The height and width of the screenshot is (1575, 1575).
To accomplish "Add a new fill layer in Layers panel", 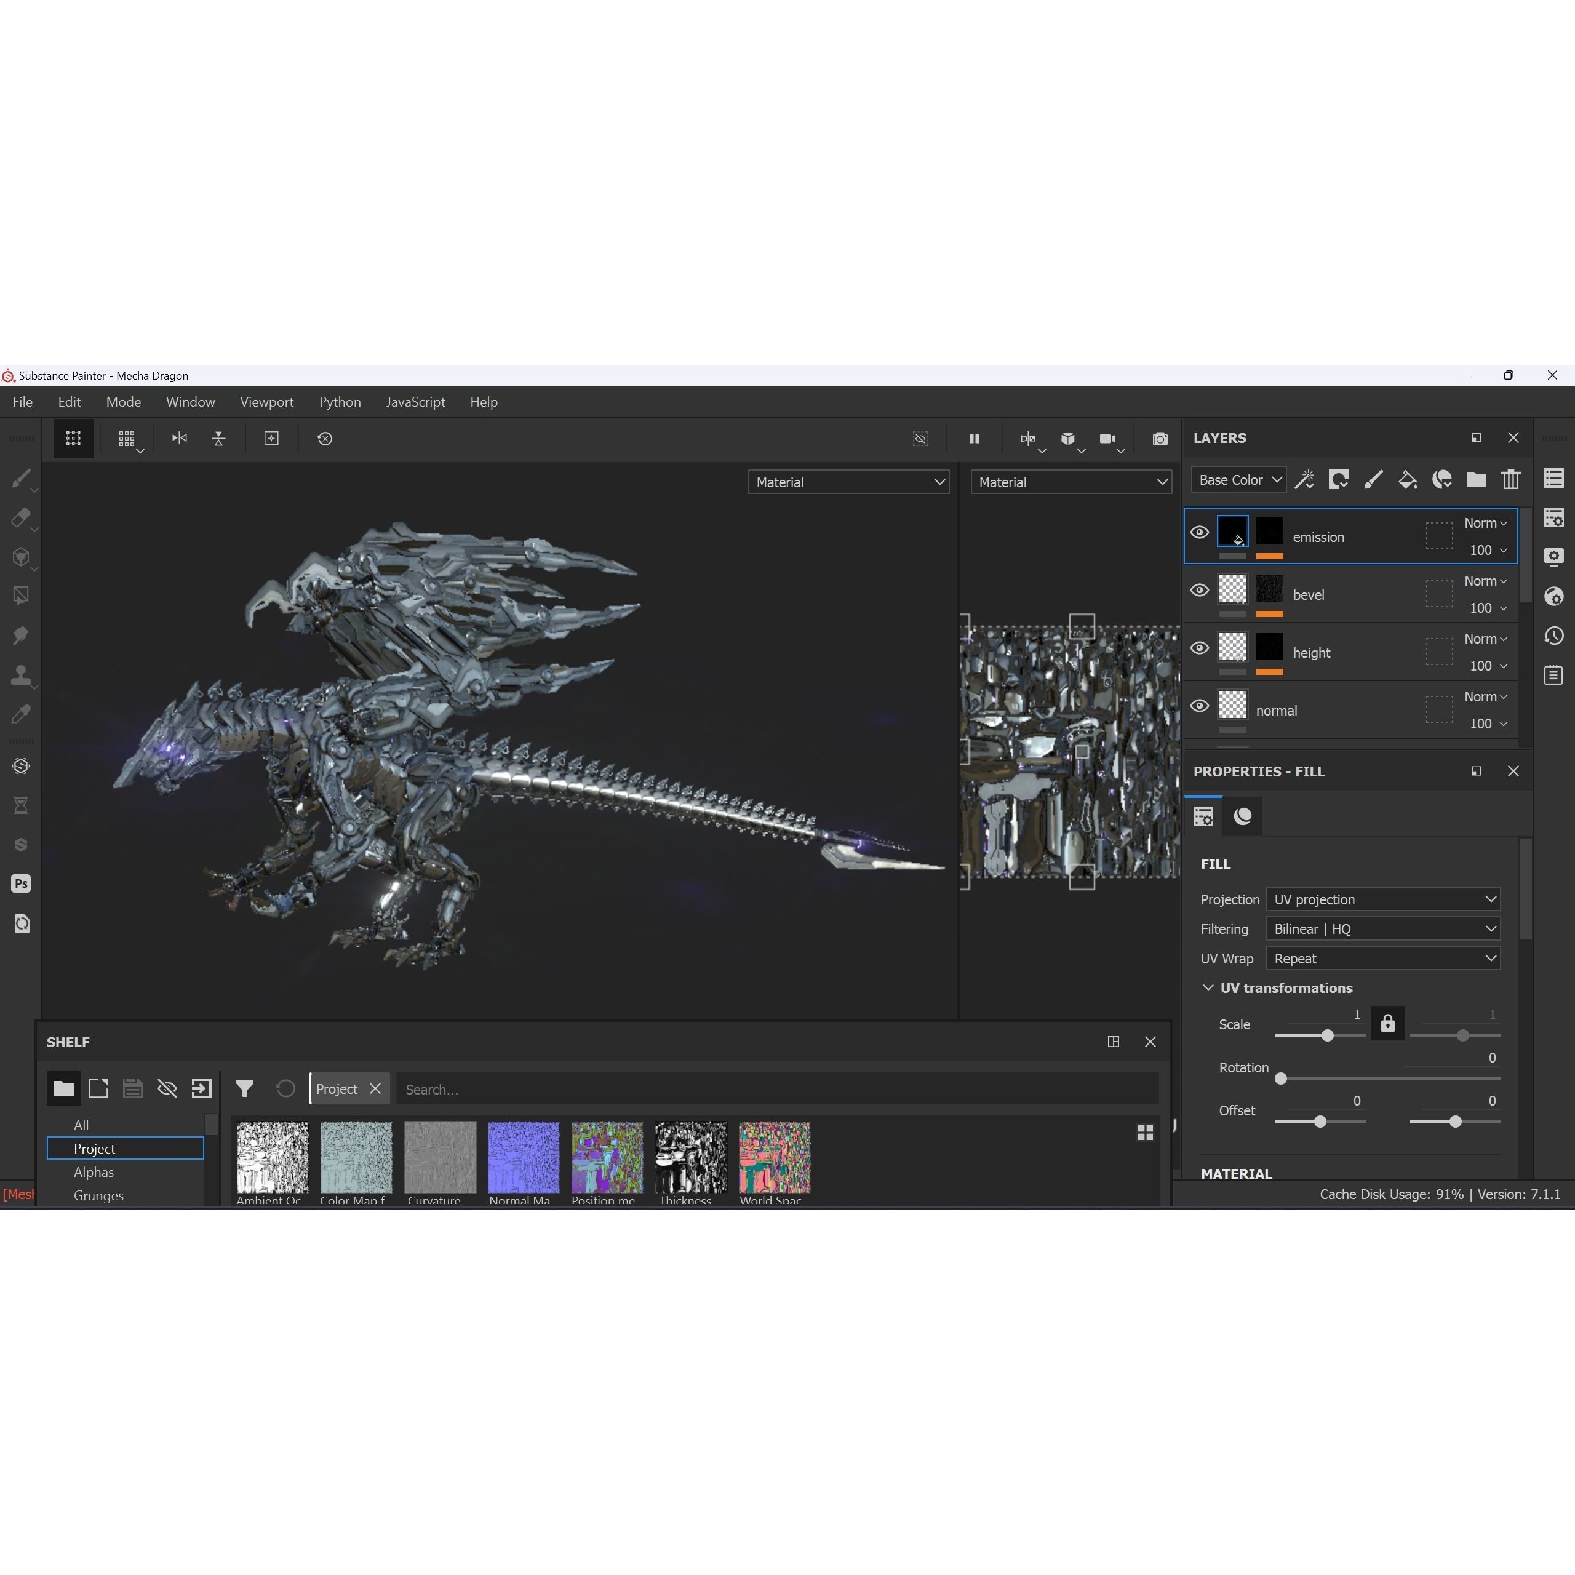I will pos(1408,480).
